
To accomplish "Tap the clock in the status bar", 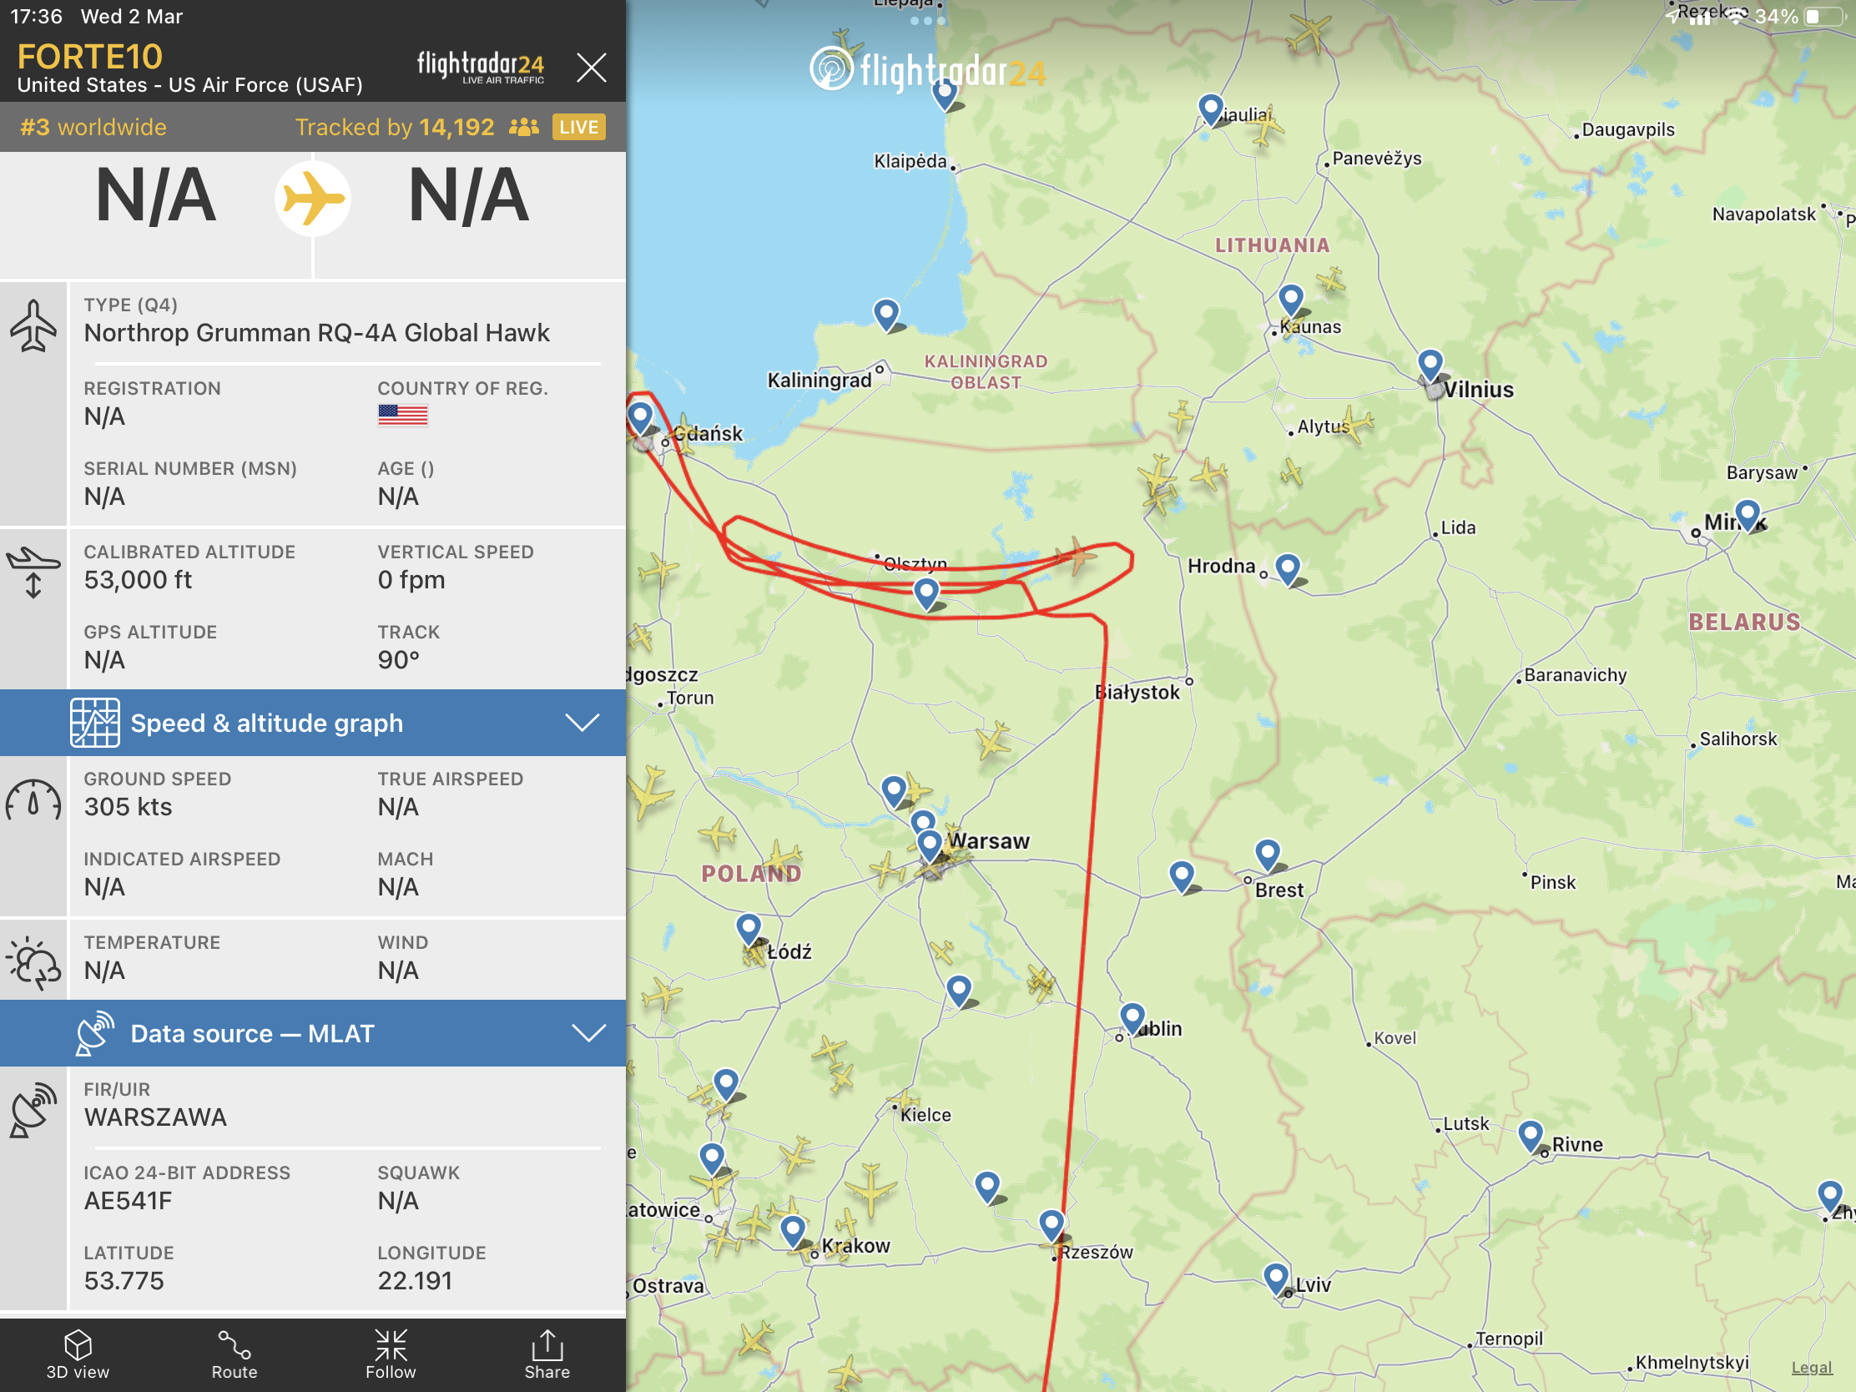I will click(x=36, y=16).
